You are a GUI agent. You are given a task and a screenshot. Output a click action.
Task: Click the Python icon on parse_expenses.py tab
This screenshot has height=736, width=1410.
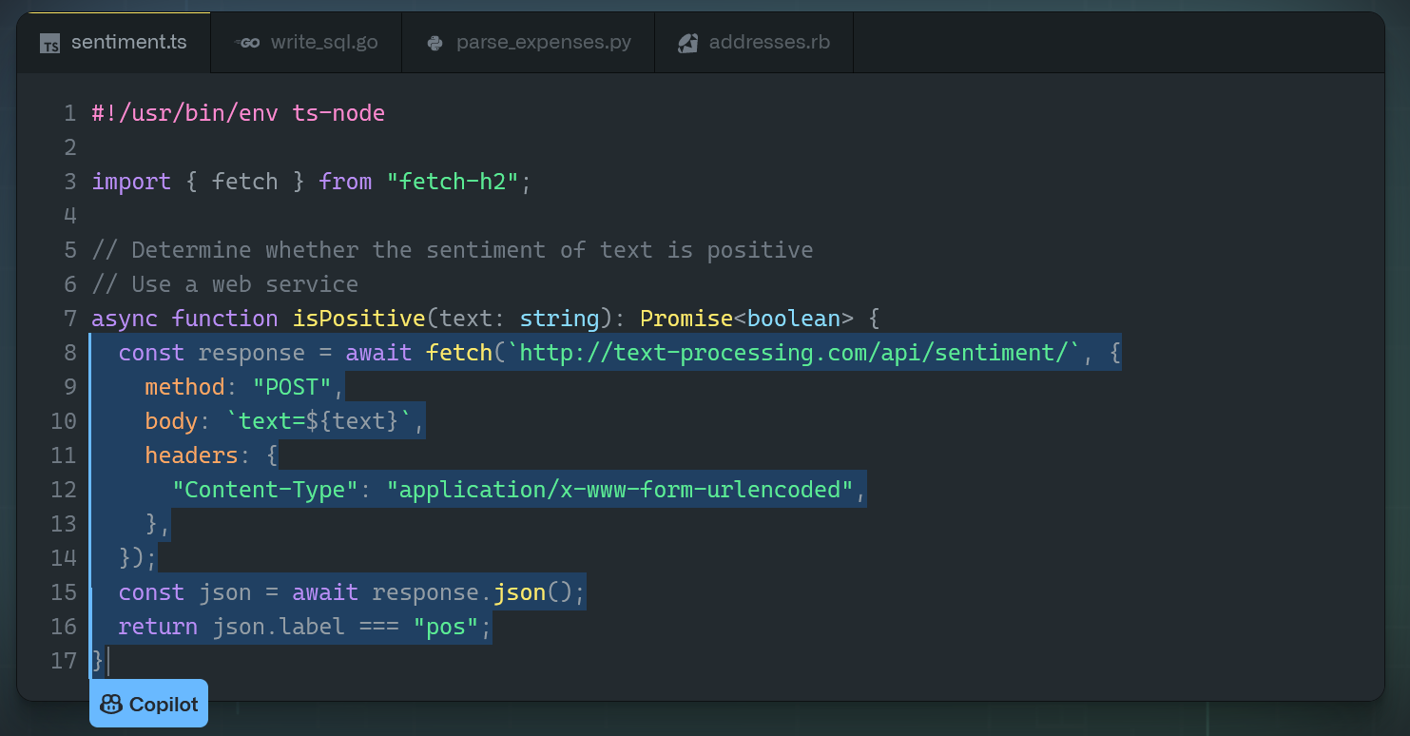[x=435, y=42]
